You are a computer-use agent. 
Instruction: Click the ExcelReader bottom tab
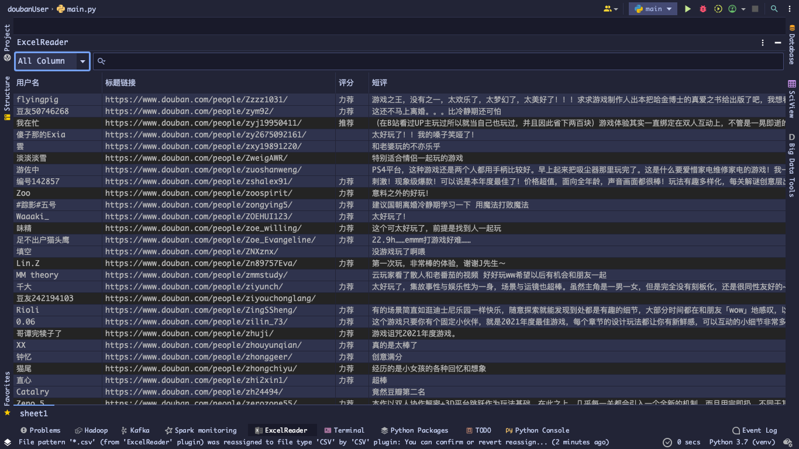tap(282, 430)
